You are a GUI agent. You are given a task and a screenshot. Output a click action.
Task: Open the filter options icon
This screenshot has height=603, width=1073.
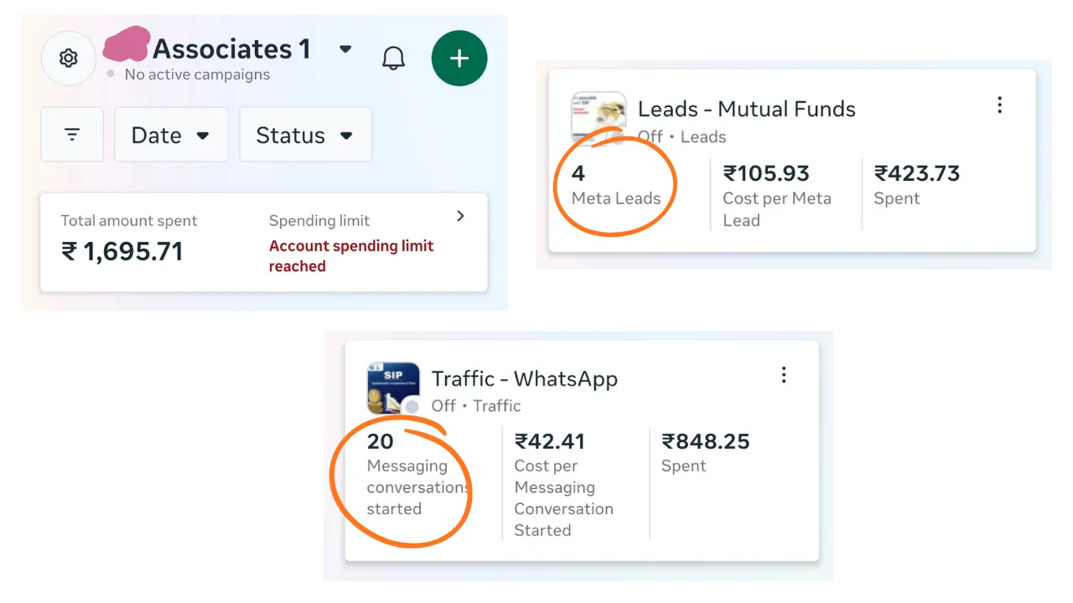click(72, 135)
